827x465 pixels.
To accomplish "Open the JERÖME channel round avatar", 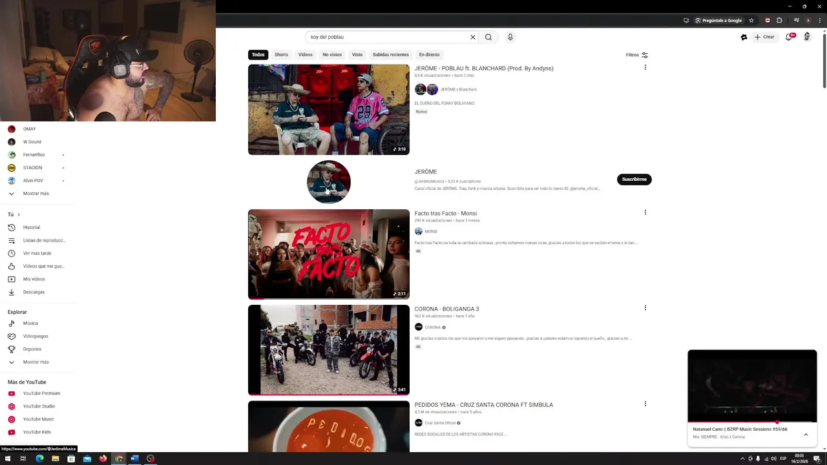I will [328, 182].
